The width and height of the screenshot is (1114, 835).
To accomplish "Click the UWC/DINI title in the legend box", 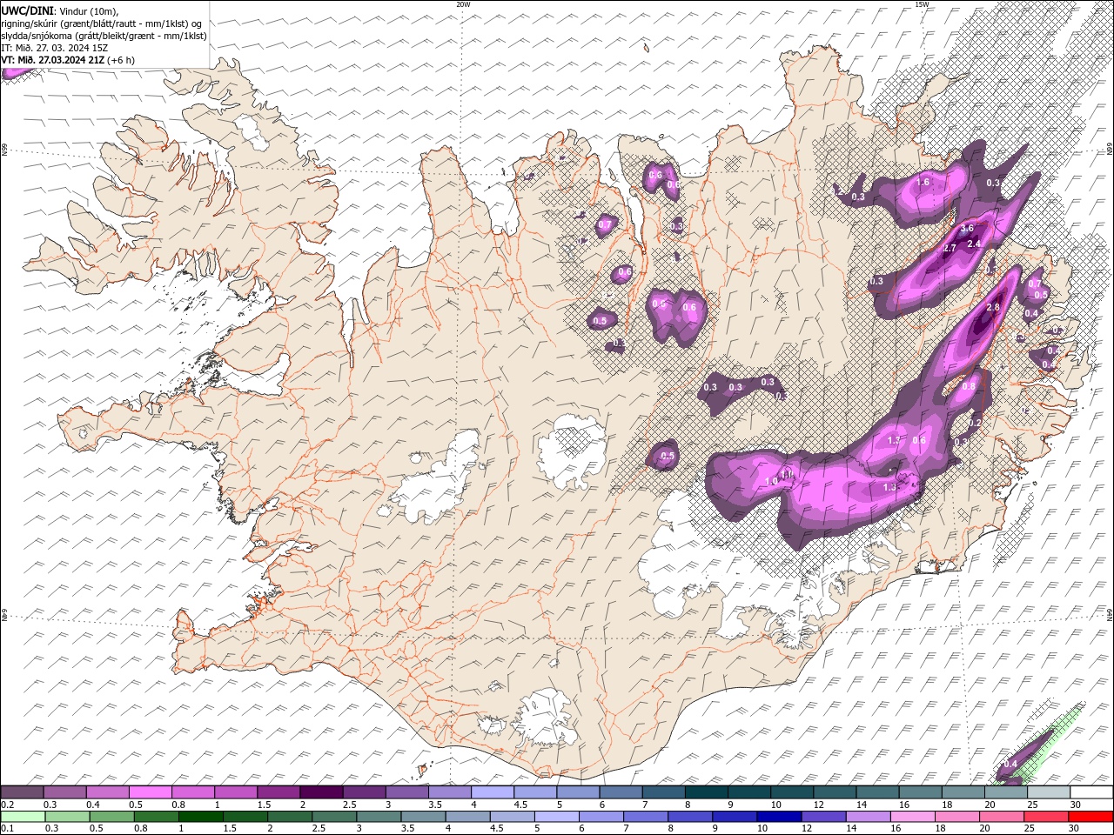I will 27,10.
